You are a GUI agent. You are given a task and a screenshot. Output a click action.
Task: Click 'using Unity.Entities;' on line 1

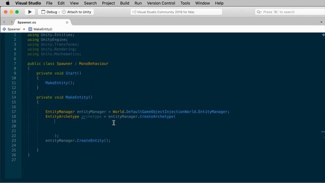point(51,35)
